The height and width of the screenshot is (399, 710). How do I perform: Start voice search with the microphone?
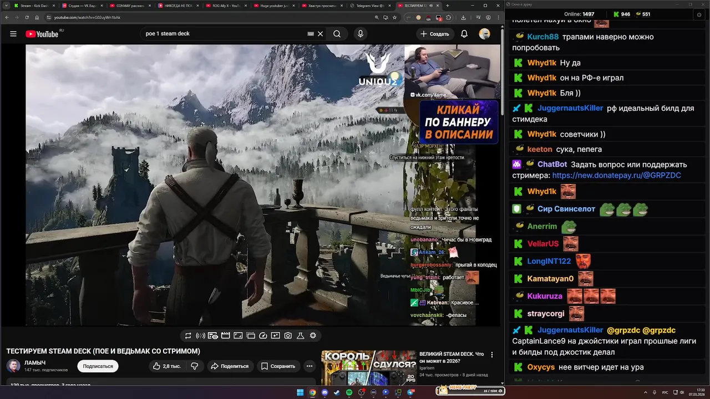360,34
